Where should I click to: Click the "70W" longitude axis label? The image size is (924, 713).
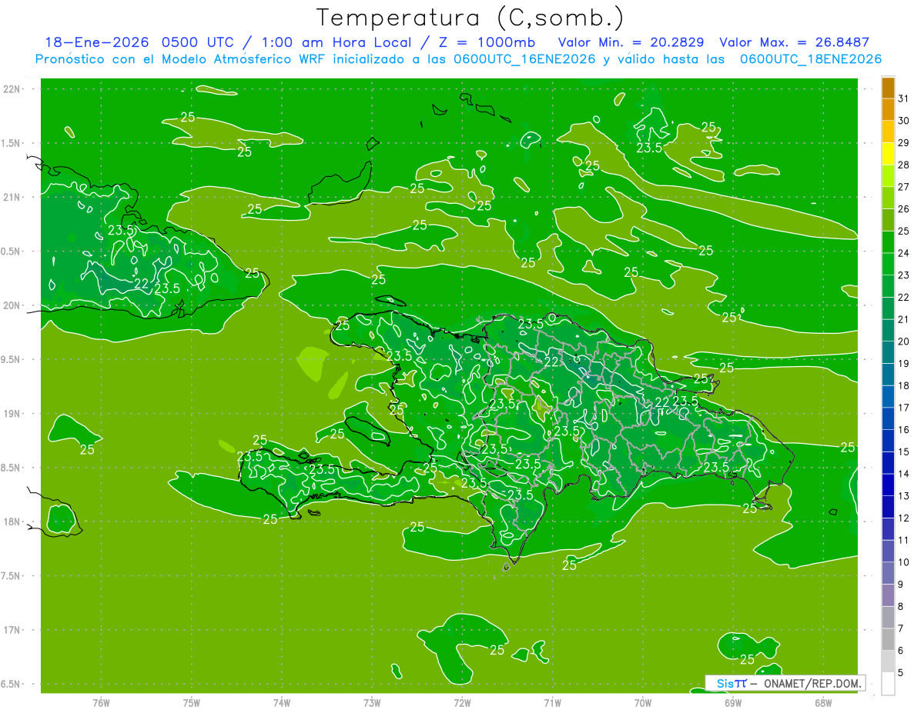643,702
